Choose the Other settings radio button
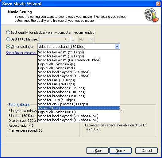162x158 pixels. (x=8, y=47)
